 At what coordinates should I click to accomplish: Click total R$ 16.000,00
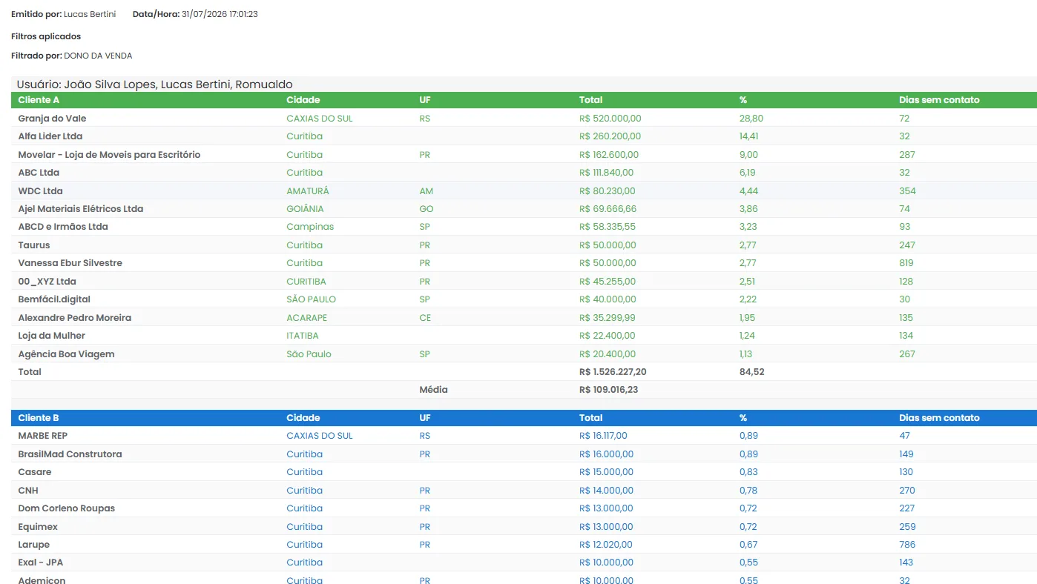607,454
